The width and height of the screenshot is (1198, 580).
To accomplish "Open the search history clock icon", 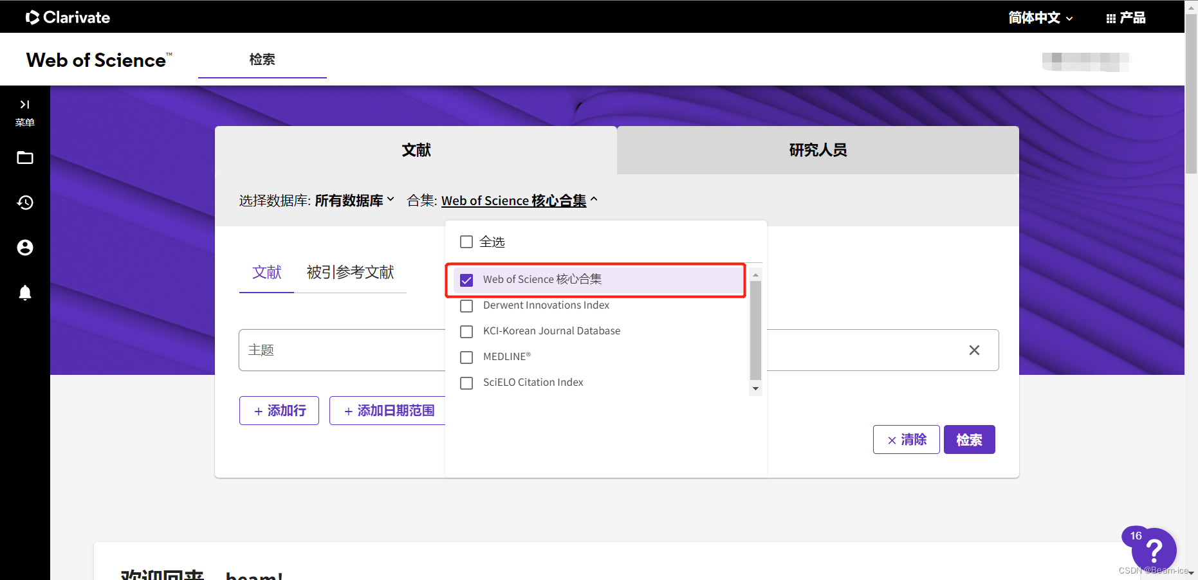I will click(25, 203).
